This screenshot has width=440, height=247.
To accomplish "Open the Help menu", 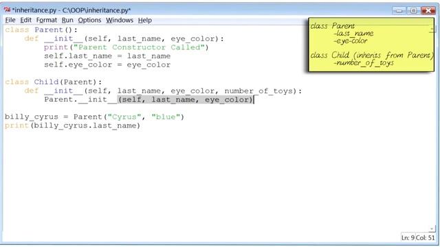I will (x=145, y=20).
